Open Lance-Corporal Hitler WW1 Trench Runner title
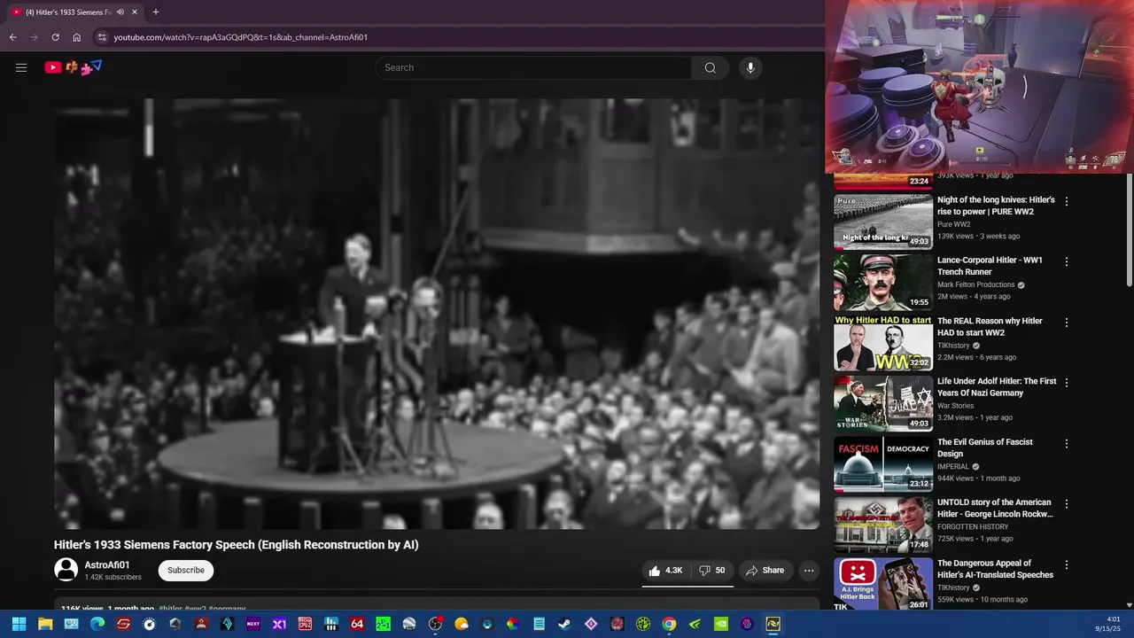1134x638 pixels. [x=990, y=266]
